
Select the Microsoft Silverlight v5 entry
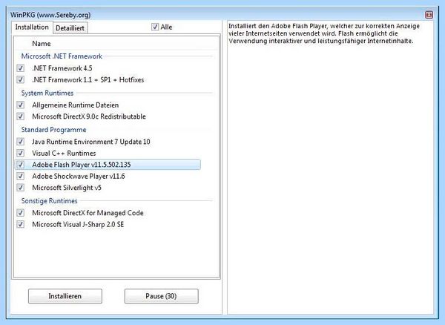[67, 188]
